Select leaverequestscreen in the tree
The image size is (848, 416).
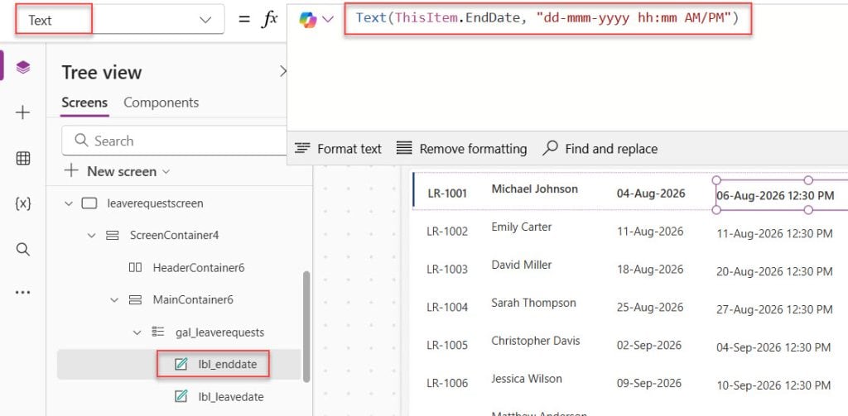click(x=155, y=203)
